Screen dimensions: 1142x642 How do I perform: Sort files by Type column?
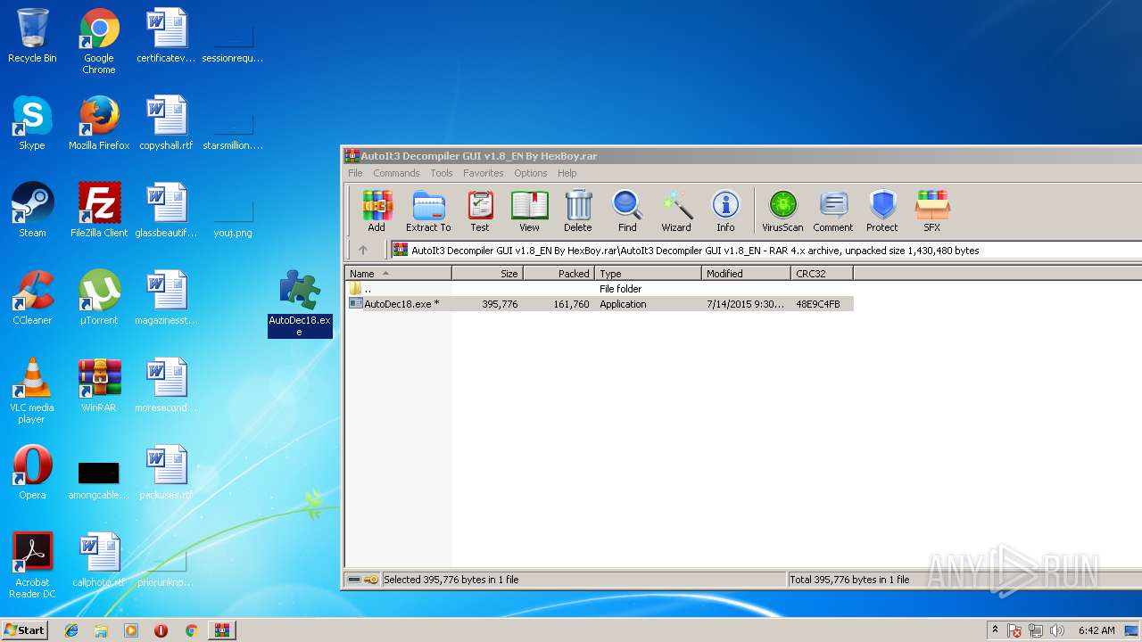[648, 274]
